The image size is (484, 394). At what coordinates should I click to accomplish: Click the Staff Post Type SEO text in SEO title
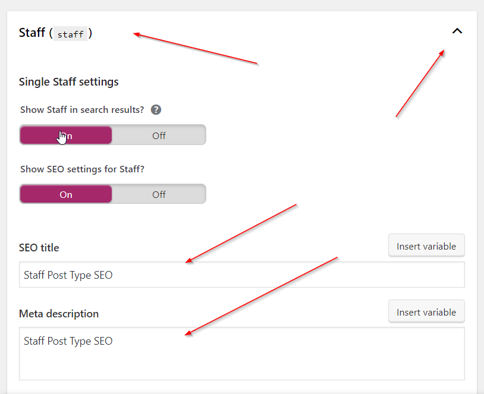(68, 275)
